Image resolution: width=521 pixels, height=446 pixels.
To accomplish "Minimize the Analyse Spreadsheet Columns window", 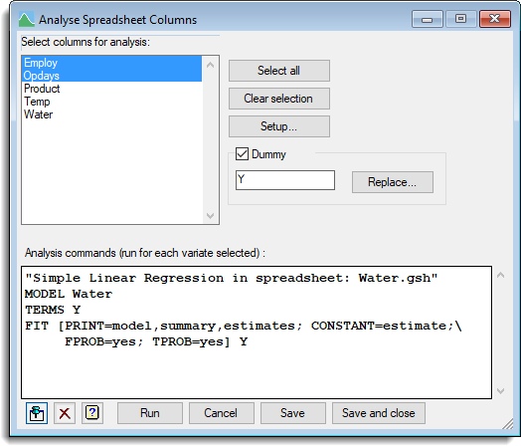I will (x=427, y=19).
